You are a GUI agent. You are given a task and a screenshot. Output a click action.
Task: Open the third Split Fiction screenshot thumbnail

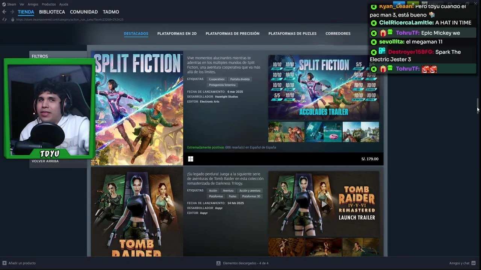[361, 132]
